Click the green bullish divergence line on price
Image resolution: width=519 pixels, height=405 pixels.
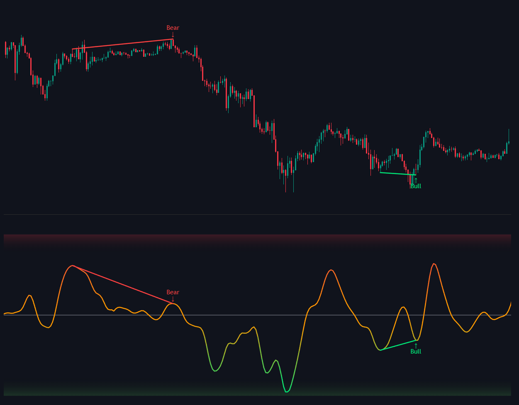pyautogui.click(x=397, y=174)
